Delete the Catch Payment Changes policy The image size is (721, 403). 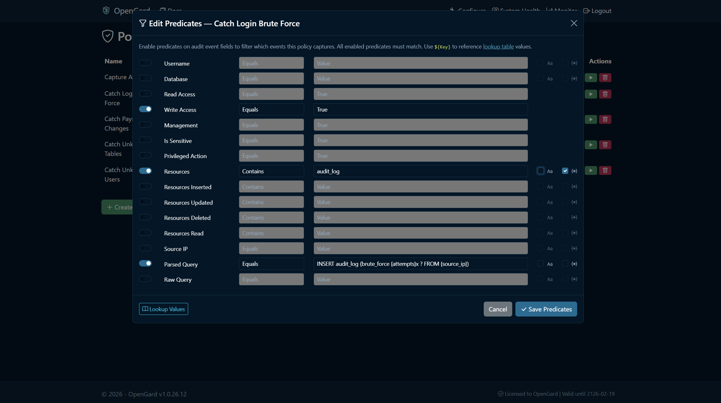pyautogui.click(x=605, y=119)
